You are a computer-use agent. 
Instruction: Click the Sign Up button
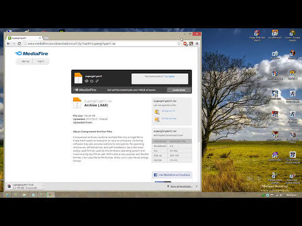(25, 61)
